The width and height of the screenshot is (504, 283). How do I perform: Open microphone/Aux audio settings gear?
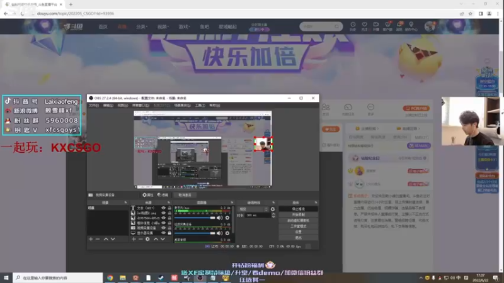point(227,218)
